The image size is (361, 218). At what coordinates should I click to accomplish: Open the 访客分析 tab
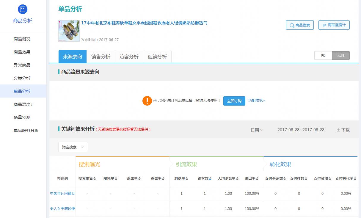click(129, 57)
